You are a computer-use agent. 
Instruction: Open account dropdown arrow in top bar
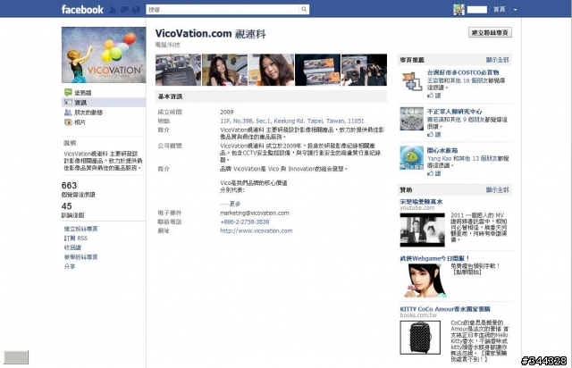click(515, 10)
